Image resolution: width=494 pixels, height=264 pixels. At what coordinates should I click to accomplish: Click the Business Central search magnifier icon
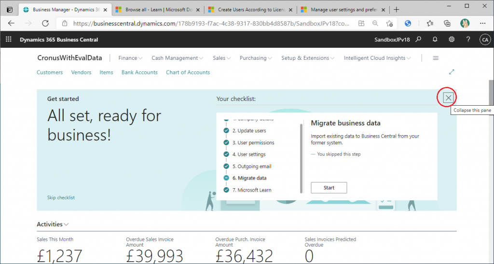(418, 40)
